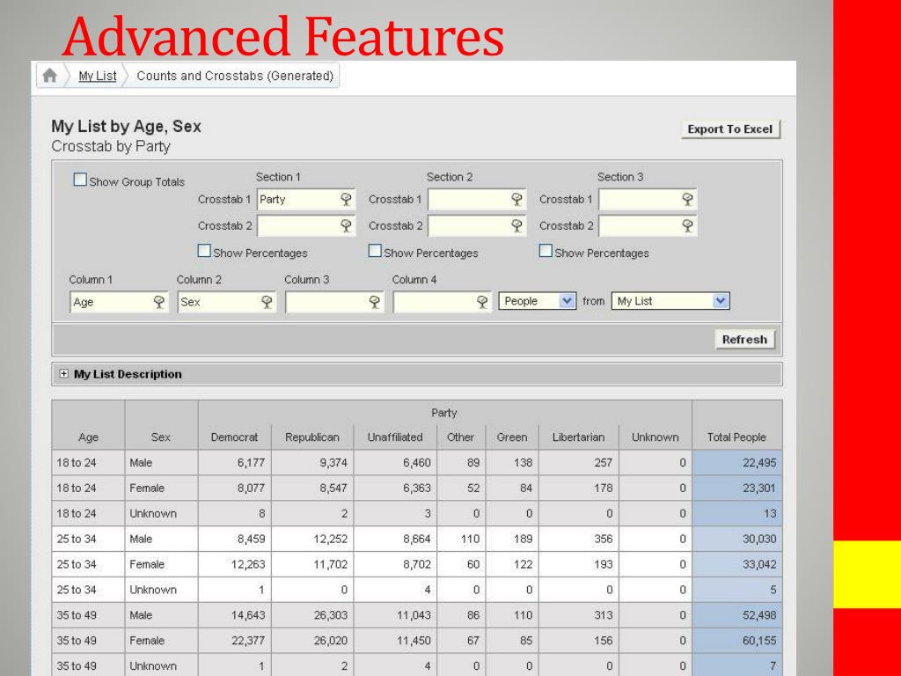Open lookup icon in Column 4 field
Viewport: 901px width, 676px height.
pos(482,302)
